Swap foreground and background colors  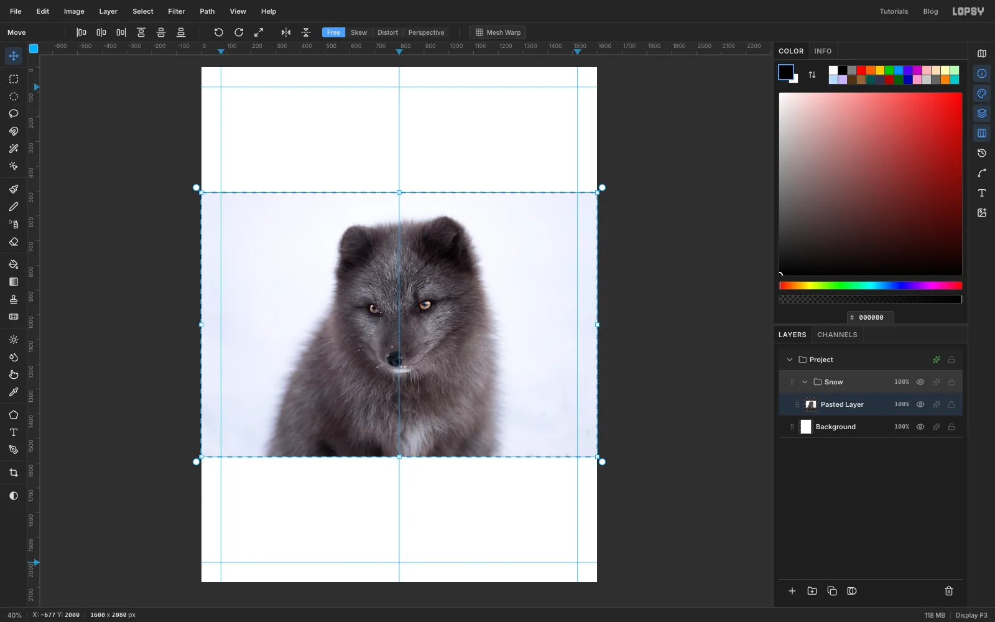click(x=812, y=75)
